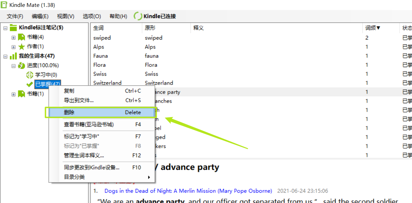Open the 帮助(H) menu

pyautogui.click(x=118, y=16)
